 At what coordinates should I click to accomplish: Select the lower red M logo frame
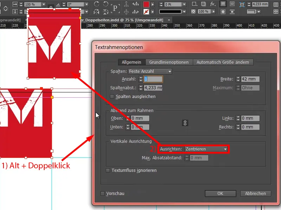[x=26, y=123]
